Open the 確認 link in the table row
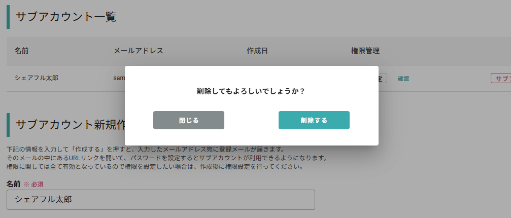The width and height of the screenshot is (511, 218). coord(403,79)
